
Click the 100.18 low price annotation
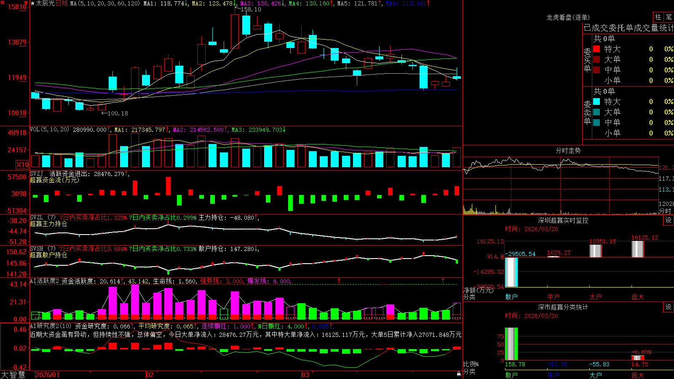point(118,113)
